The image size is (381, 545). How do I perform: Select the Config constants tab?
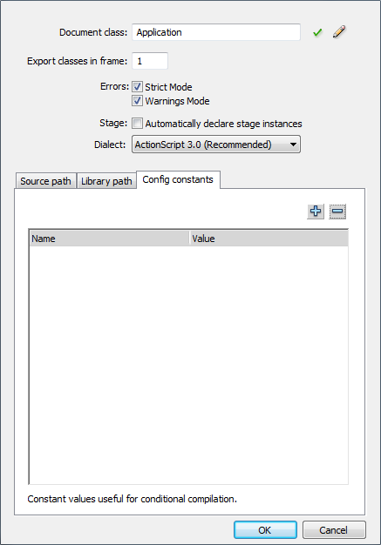click(x=178, y=179)
